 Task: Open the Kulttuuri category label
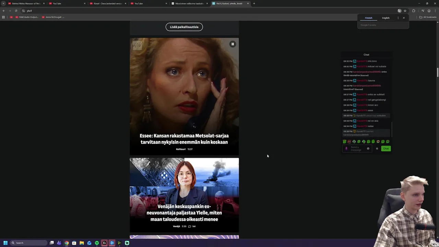(181, 149)
